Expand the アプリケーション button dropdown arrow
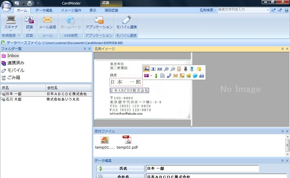290x178 pixels. 99,31
